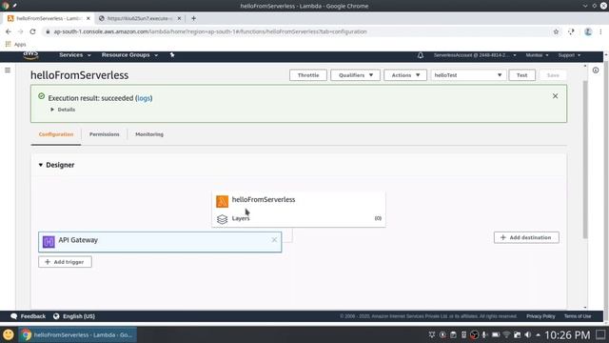The width and height of the screenshot is (609, 343).
Task: Open the Mumbai region selector
Action: click(537, 55)
